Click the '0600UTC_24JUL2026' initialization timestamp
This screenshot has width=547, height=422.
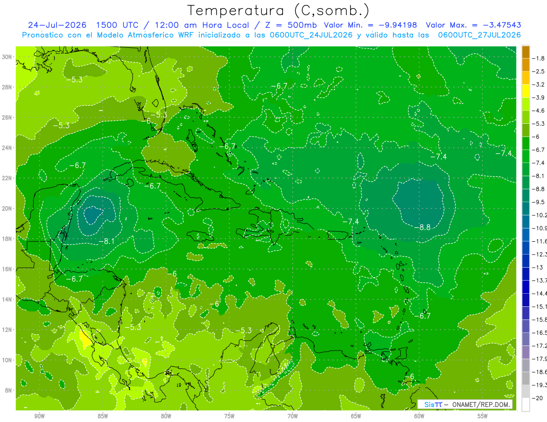click(x=311, y=35)
